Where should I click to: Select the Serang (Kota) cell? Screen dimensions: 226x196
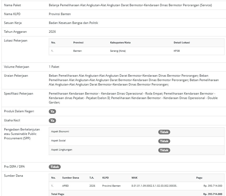point(118,51)
